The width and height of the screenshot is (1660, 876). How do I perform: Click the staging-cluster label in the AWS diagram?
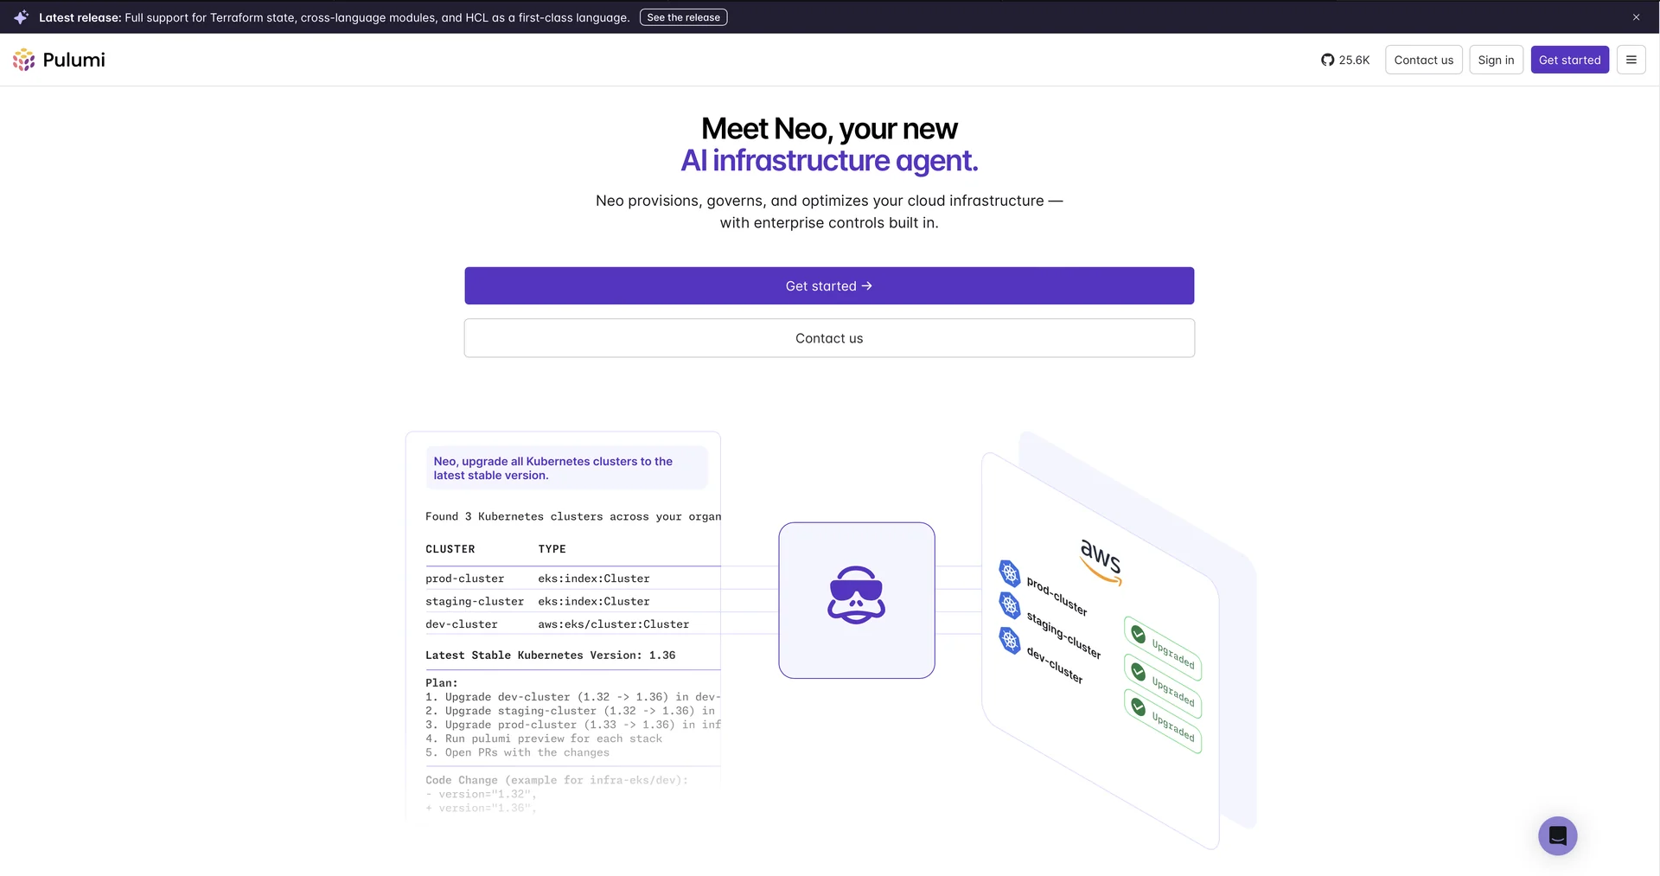[1063, 635]
